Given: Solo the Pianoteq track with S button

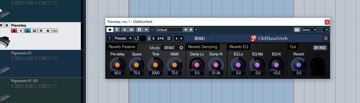Looking at the screenshot, I should click(x=7, y=25).
